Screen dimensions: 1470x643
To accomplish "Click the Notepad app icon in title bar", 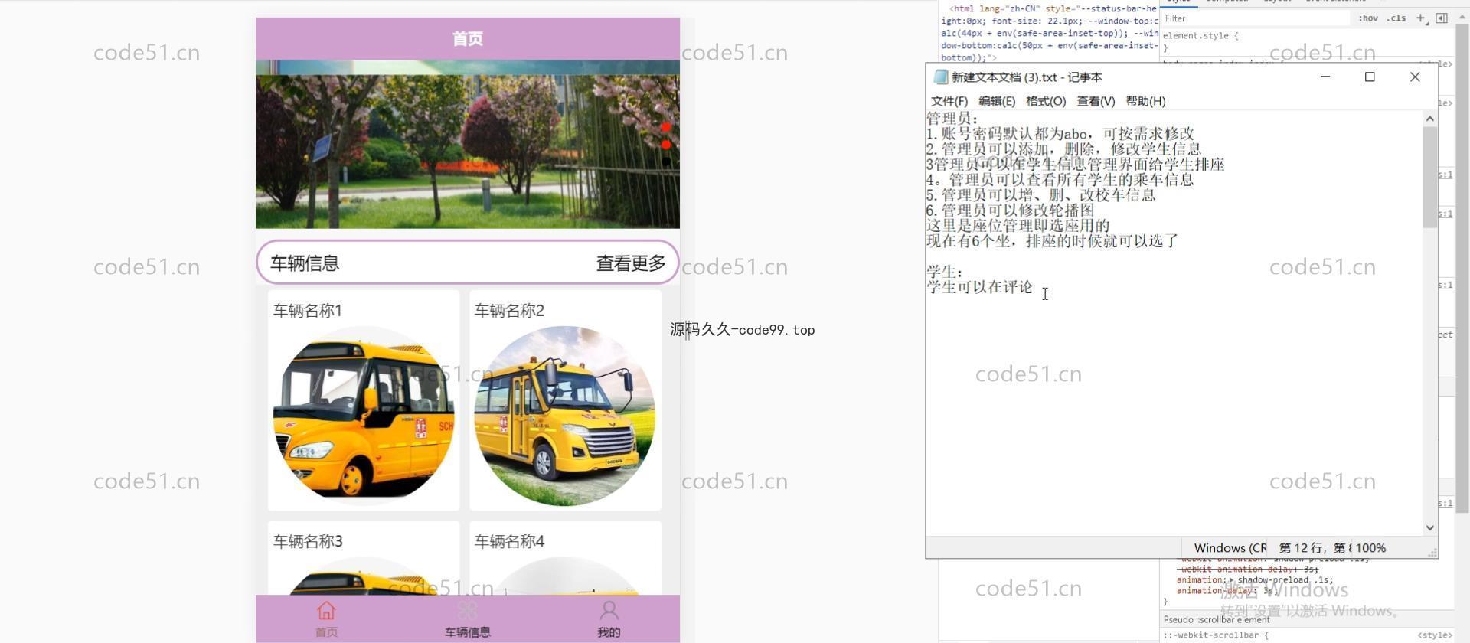I will 940,77.
